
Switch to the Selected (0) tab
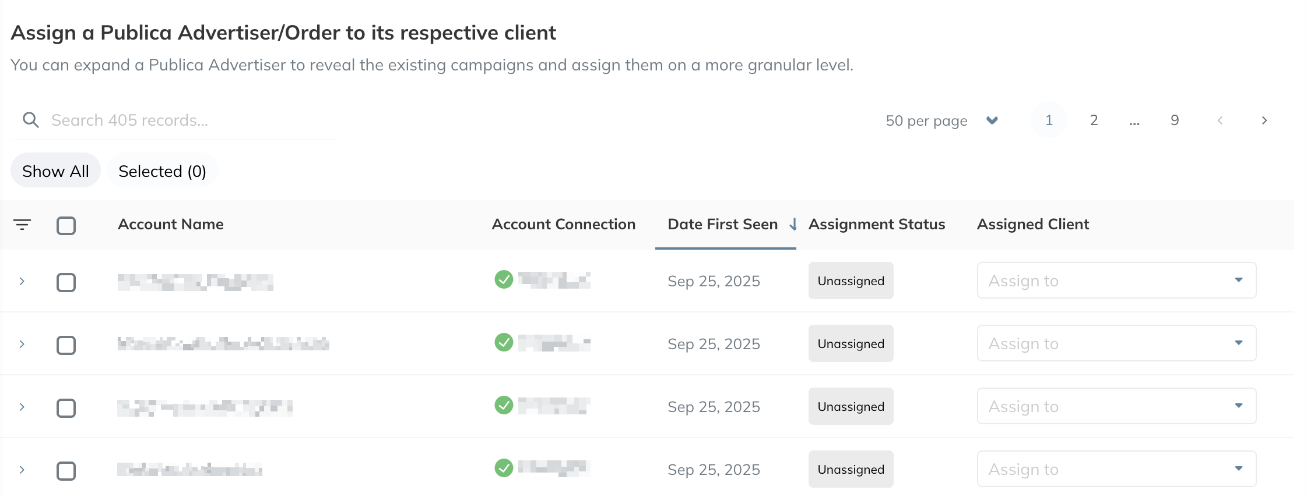(x=162, y=171)
